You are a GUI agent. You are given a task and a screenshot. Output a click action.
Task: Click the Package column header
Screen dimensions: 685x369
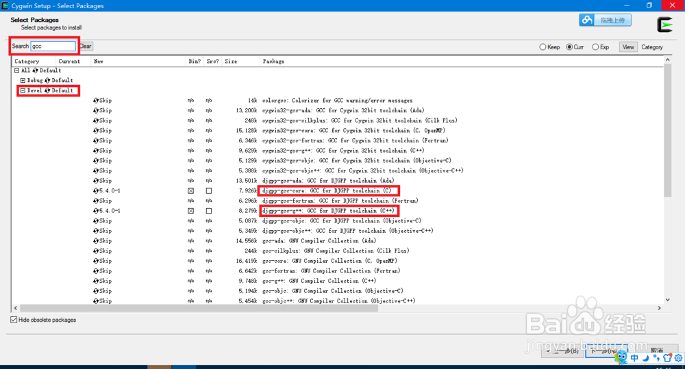click(462, 61)
